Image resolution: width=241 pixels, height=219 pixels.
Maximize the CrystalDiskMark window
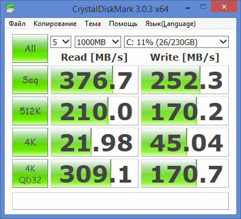pyautogui.click(x=203, y=7)
